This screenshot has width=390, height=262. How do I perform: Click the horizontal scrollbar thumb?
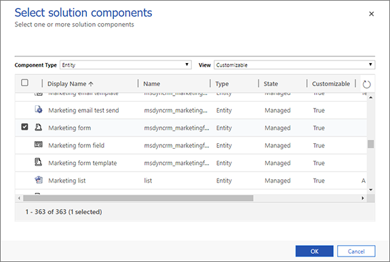coord(138,198)
